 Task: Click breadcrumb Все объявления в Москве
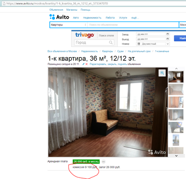click(x=62, y=51)
